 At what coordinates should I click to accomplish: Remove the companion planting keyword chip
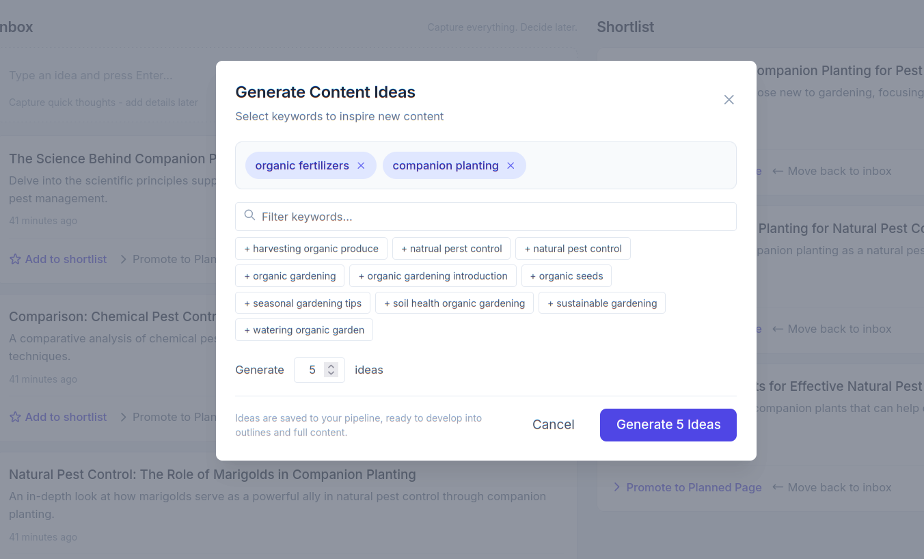click(x=510, y=165)
